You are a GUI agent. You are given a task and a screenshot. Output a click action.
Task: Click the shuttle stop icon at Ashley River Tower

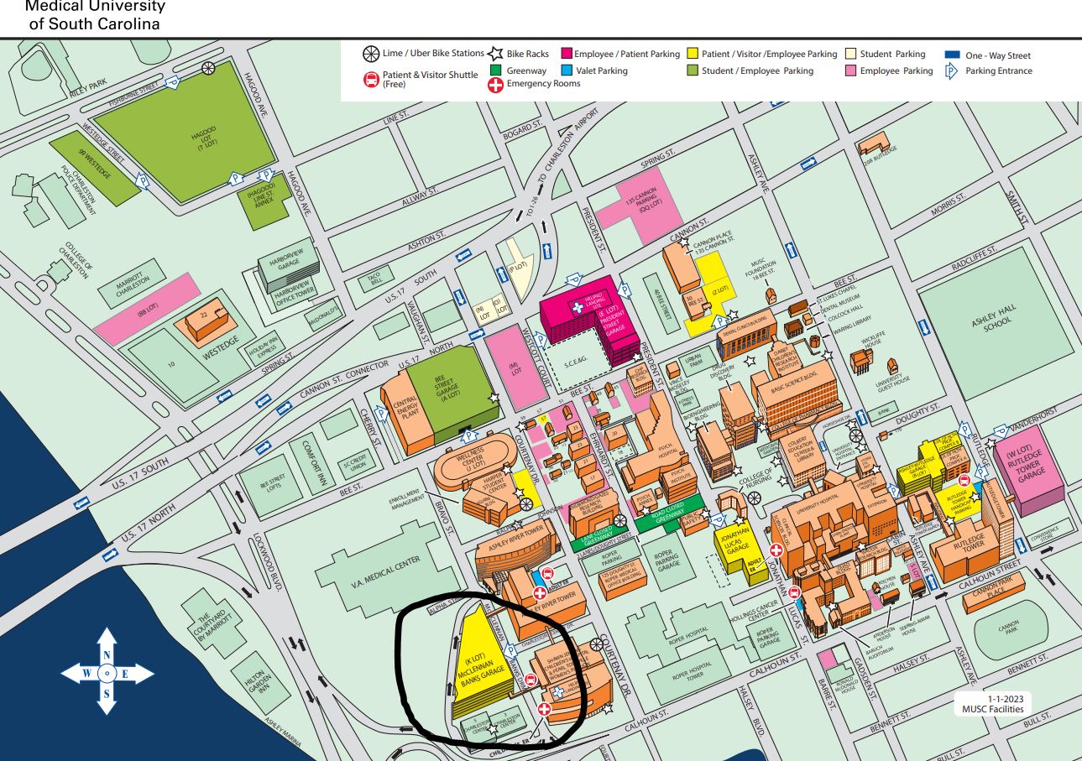548,575
